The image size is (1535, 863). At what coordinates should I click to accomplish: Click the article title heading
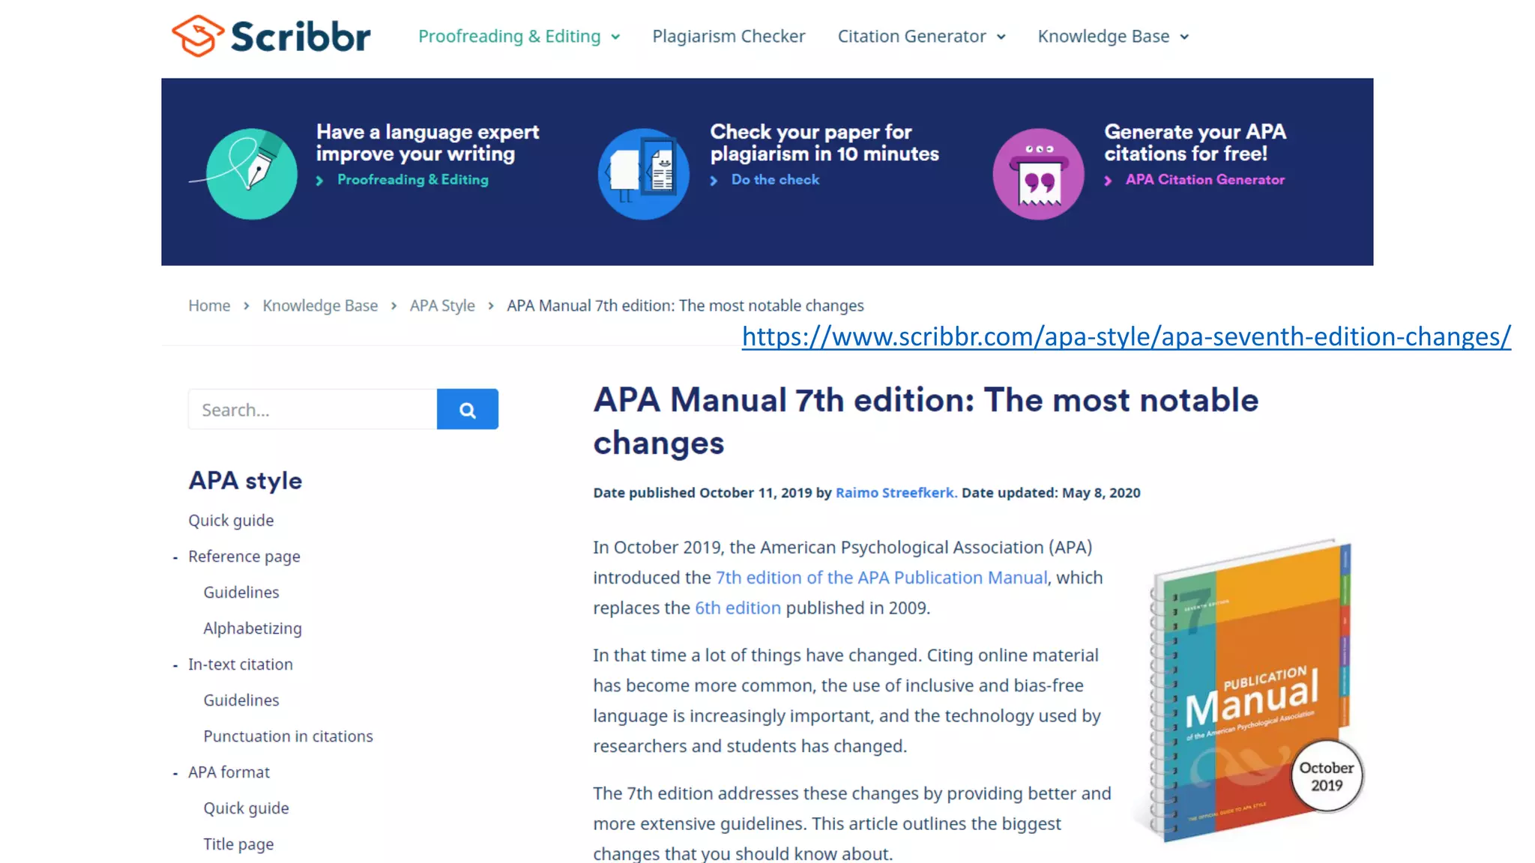[926, 421]
